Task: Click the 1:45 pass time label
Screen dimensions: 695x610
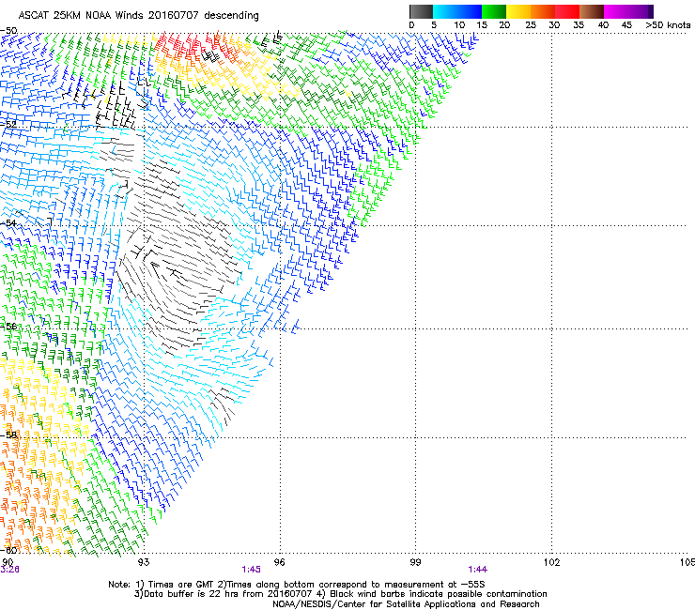Action: [x=251, y=570]
